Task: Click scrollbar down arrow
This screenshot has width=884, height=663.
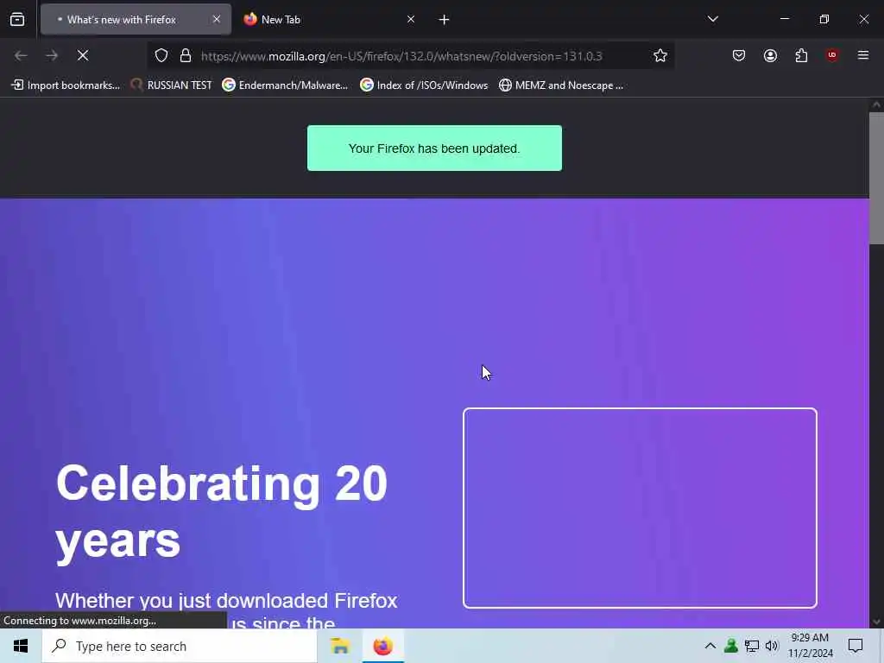Action: tap(876, 622)
